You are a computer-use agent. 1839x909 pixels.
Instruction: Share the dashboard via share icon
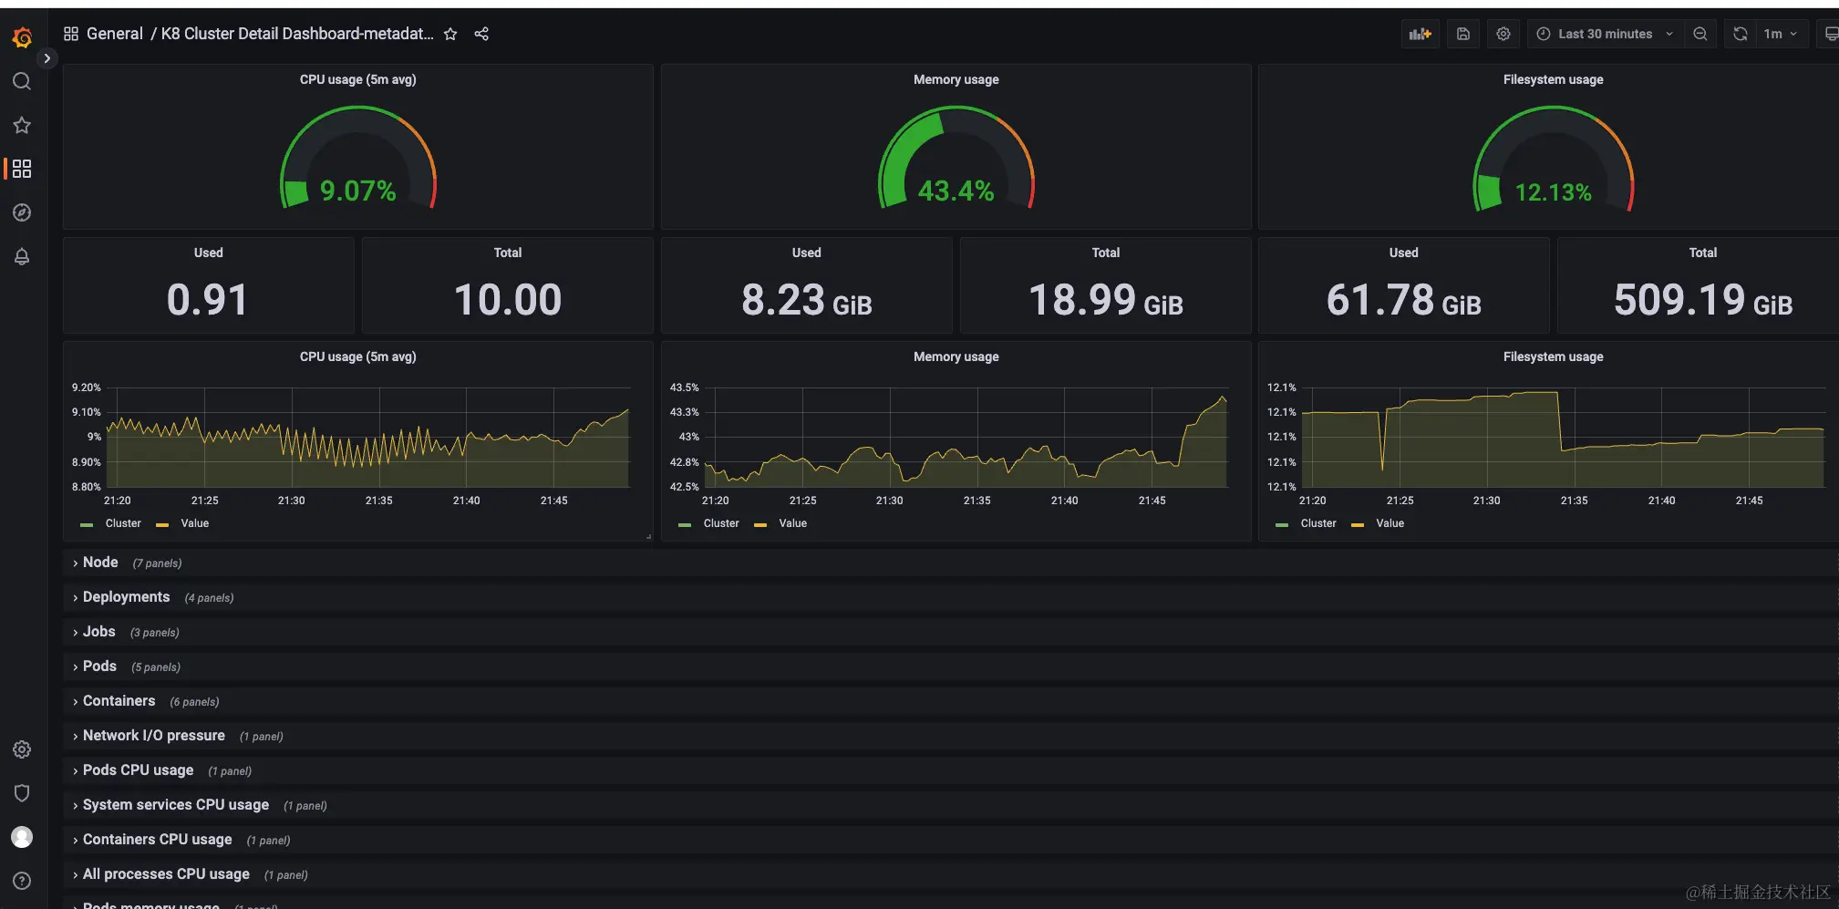[481, 34]
